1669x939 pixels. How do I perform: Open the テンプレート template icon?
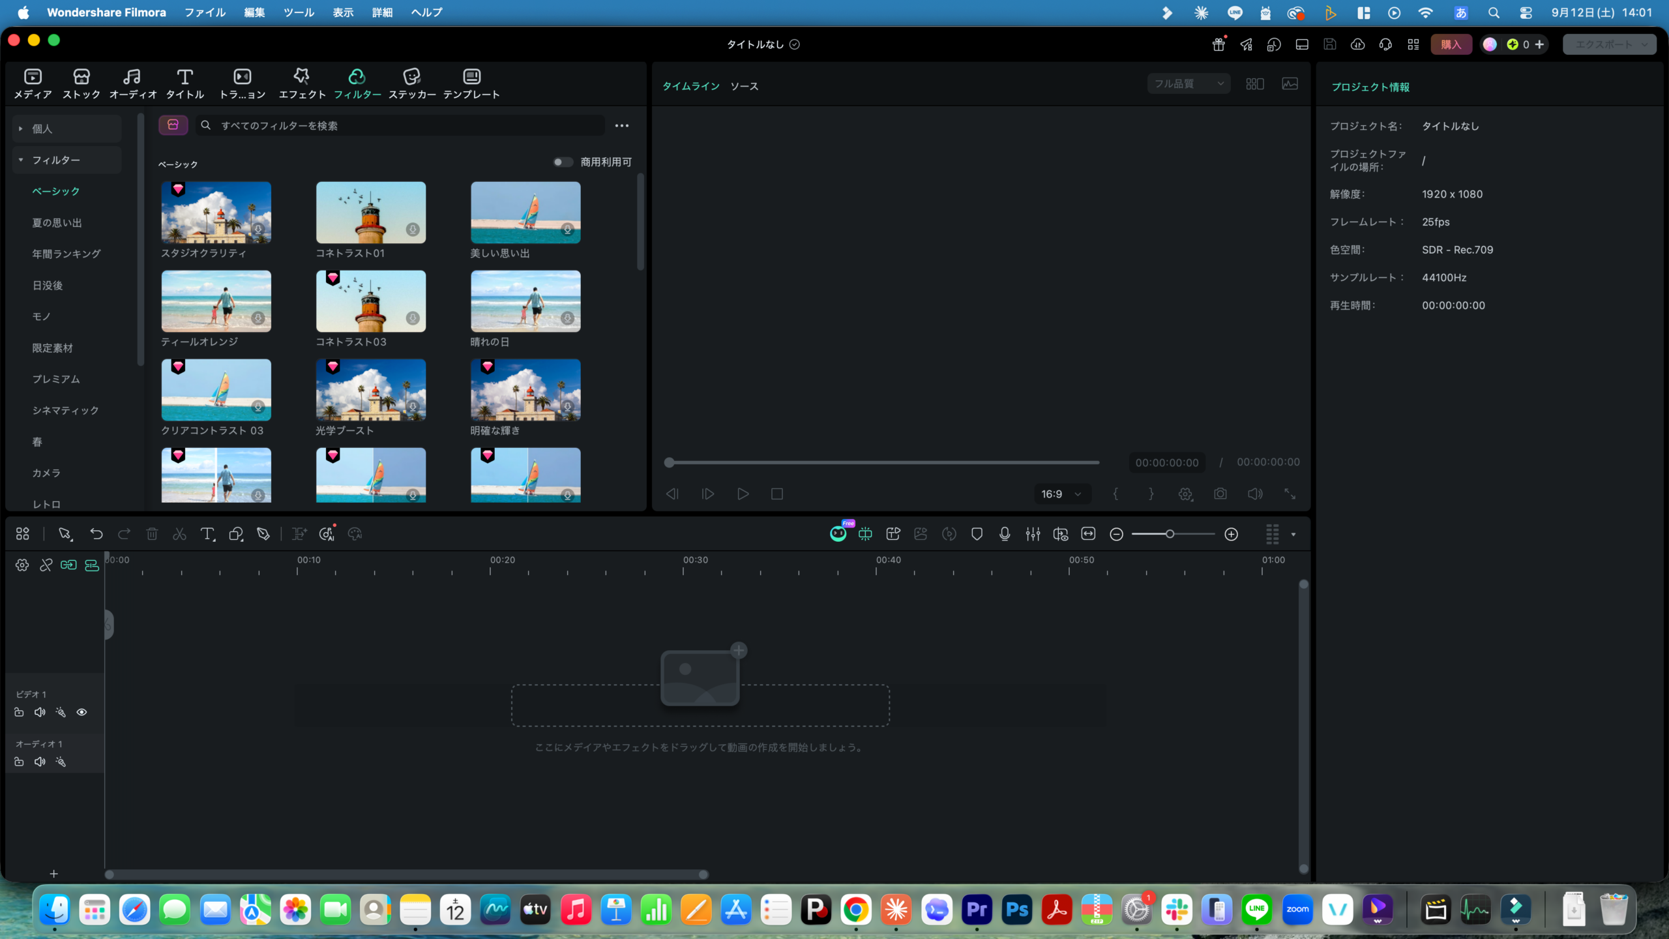click(471, 76)
